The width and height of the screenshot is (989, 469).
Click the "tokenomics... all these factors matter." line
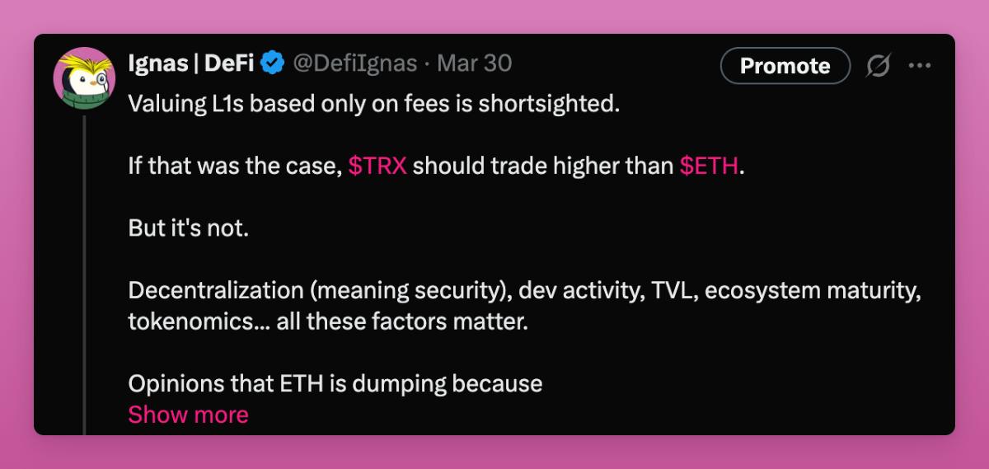click(327, 321)
